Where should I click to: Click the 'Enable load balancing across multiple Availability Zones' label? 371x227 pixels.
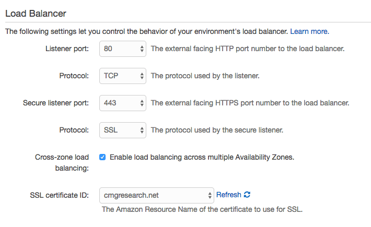[x=202, y=157]
